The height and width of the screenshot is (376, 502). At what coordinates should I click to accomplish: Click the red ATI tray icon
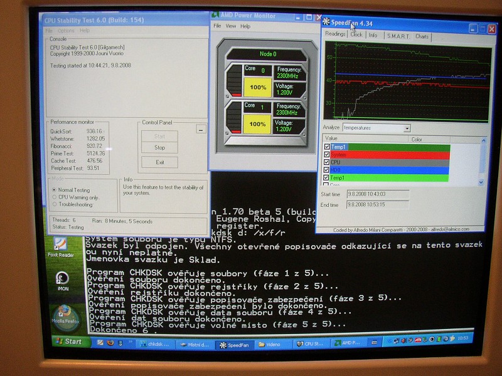point(418,340)
